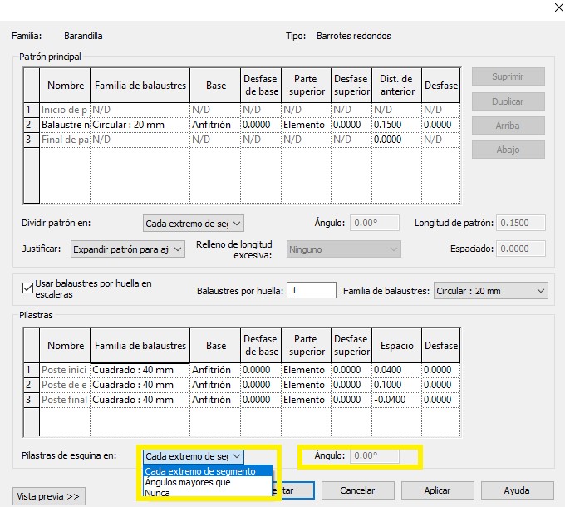Open the 'Dividir patrón en' dropdown
Screen dimensions: 565x507
pos(193,223)
